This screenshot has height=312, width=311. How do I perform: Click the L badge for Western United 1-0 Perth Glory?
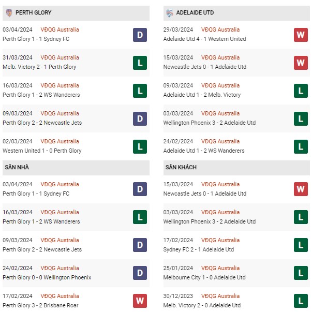[140, 146]
